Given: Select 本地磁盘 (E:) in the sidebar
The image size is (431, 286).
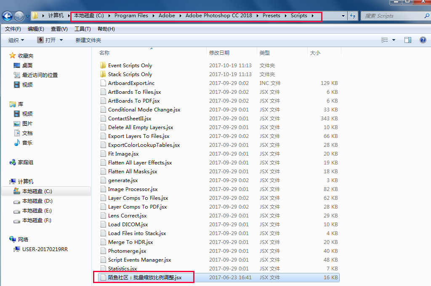Looking at the screenshot, I should tap(37, 210).
